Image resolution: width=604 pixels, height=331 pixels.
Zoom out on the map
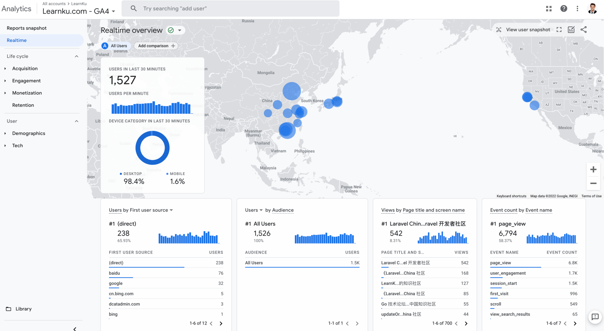coord(594,183)
